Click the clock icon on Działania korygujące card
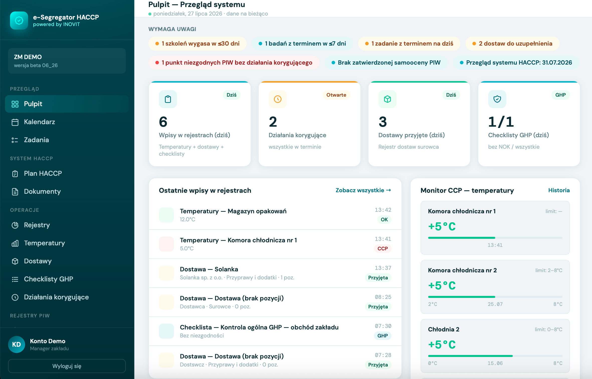 point(278,99)
